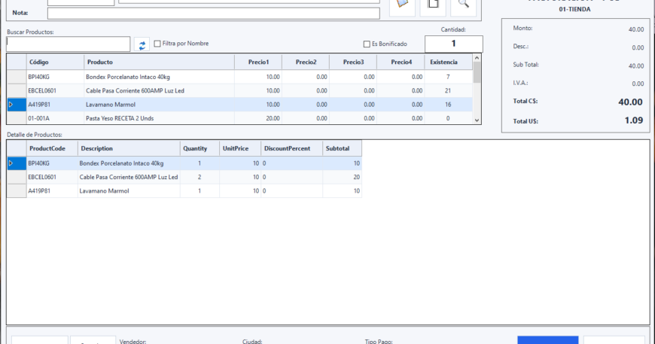This screenshot has height=344, width=655.
Task: Click row selector of A419P81 detail row
Action: [x=17, y=190]
